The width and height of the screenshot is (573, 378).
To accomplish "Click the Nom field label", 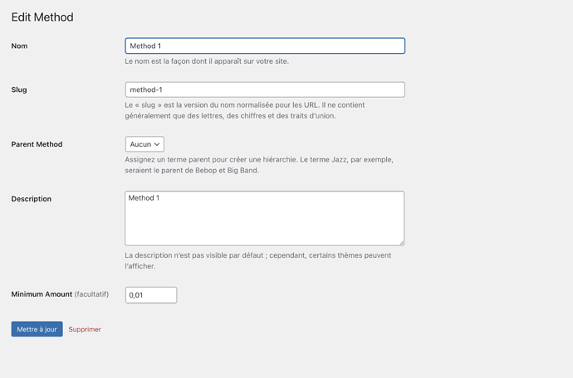I will tap(19, 46).
